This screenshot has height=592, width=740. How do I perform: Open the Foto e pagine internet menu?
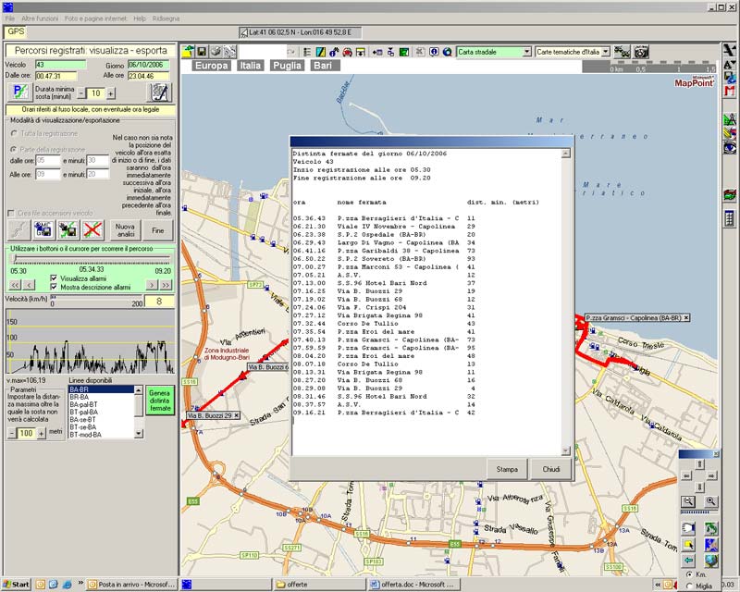(95, 18)
